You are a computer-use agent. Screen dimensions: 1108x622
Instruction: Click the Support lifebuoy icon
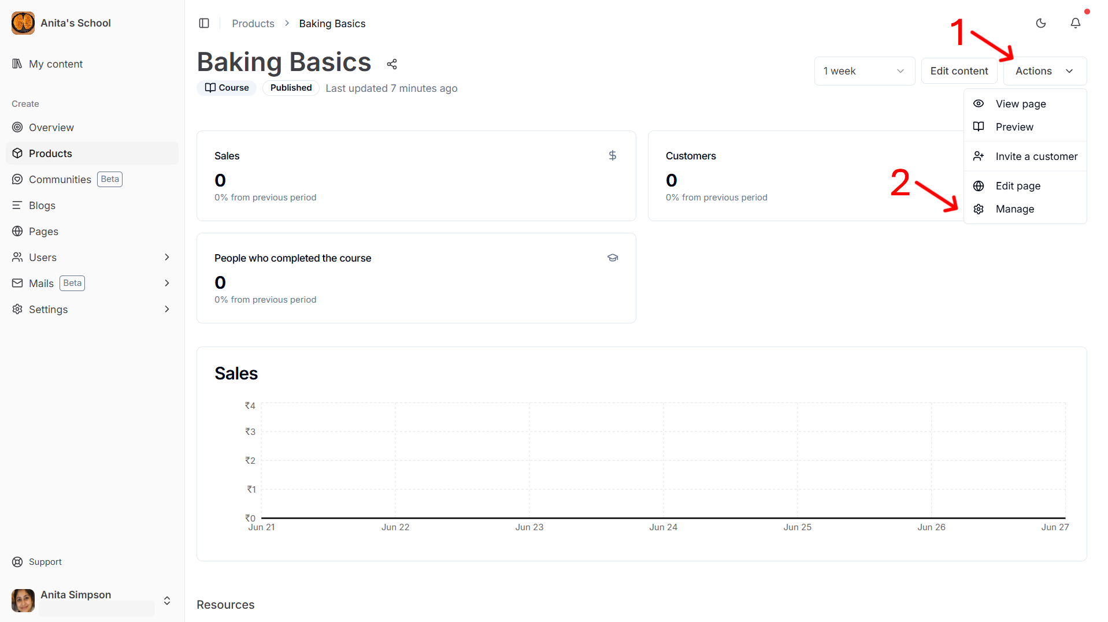(17, 562)
